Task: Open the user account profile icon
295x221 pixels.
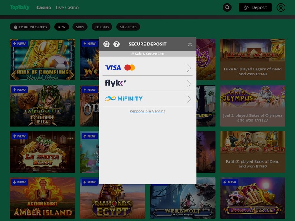Action: [281, 7]
